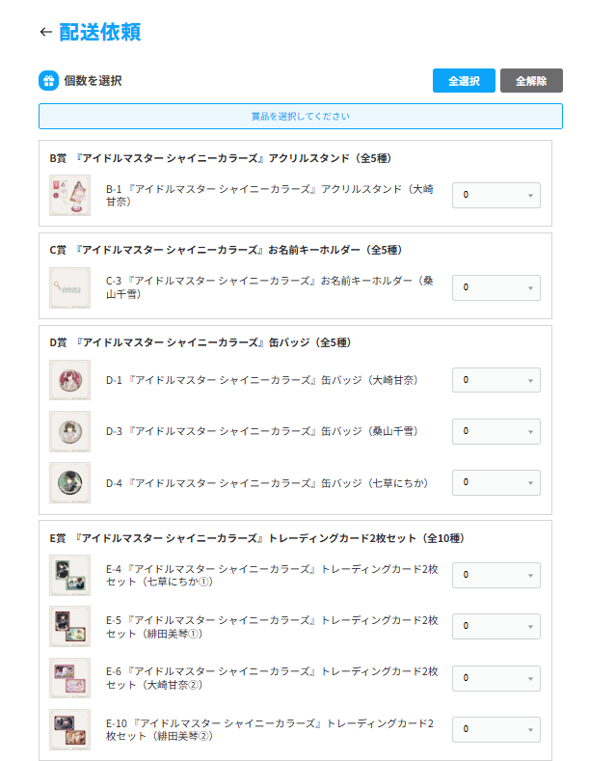This screenshot has height=761, width=589.
Task: Click the D-3 can badge thumbnail
Action: click(x=69, y=431)
